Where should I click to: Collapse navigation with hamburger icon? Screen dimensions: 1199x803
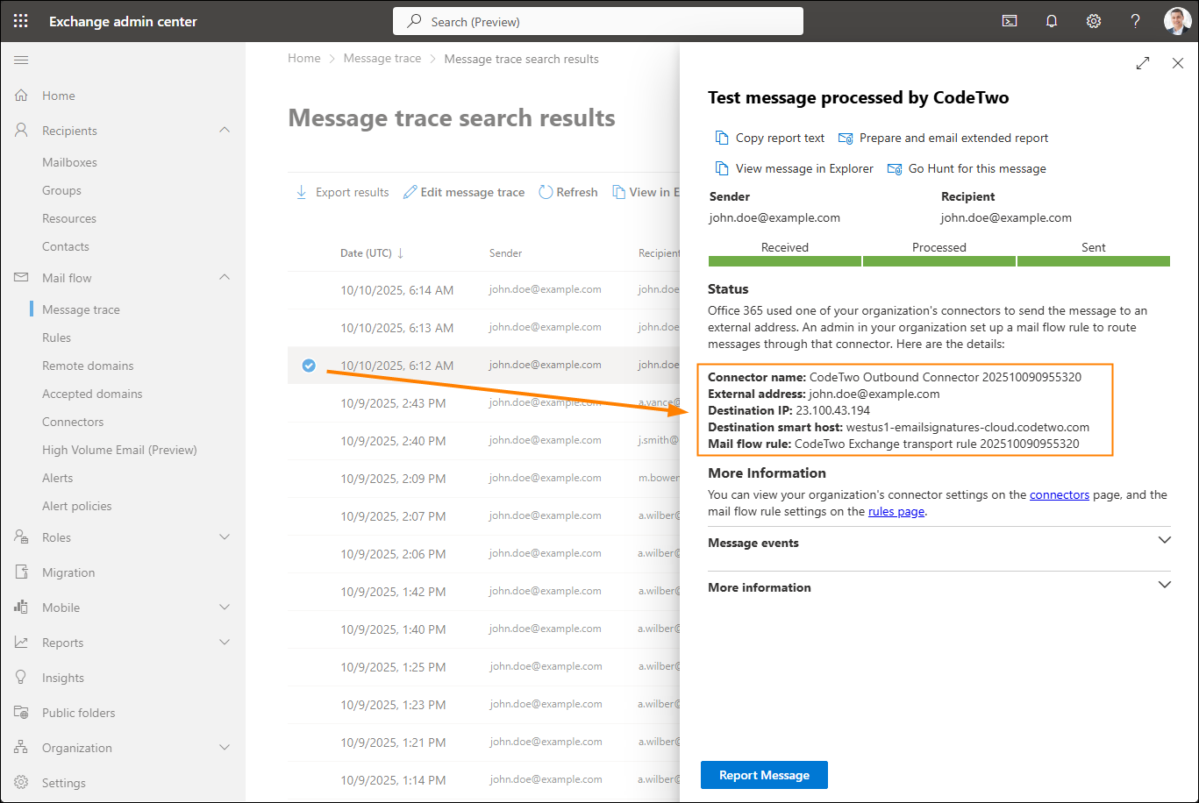coord(21,60)
